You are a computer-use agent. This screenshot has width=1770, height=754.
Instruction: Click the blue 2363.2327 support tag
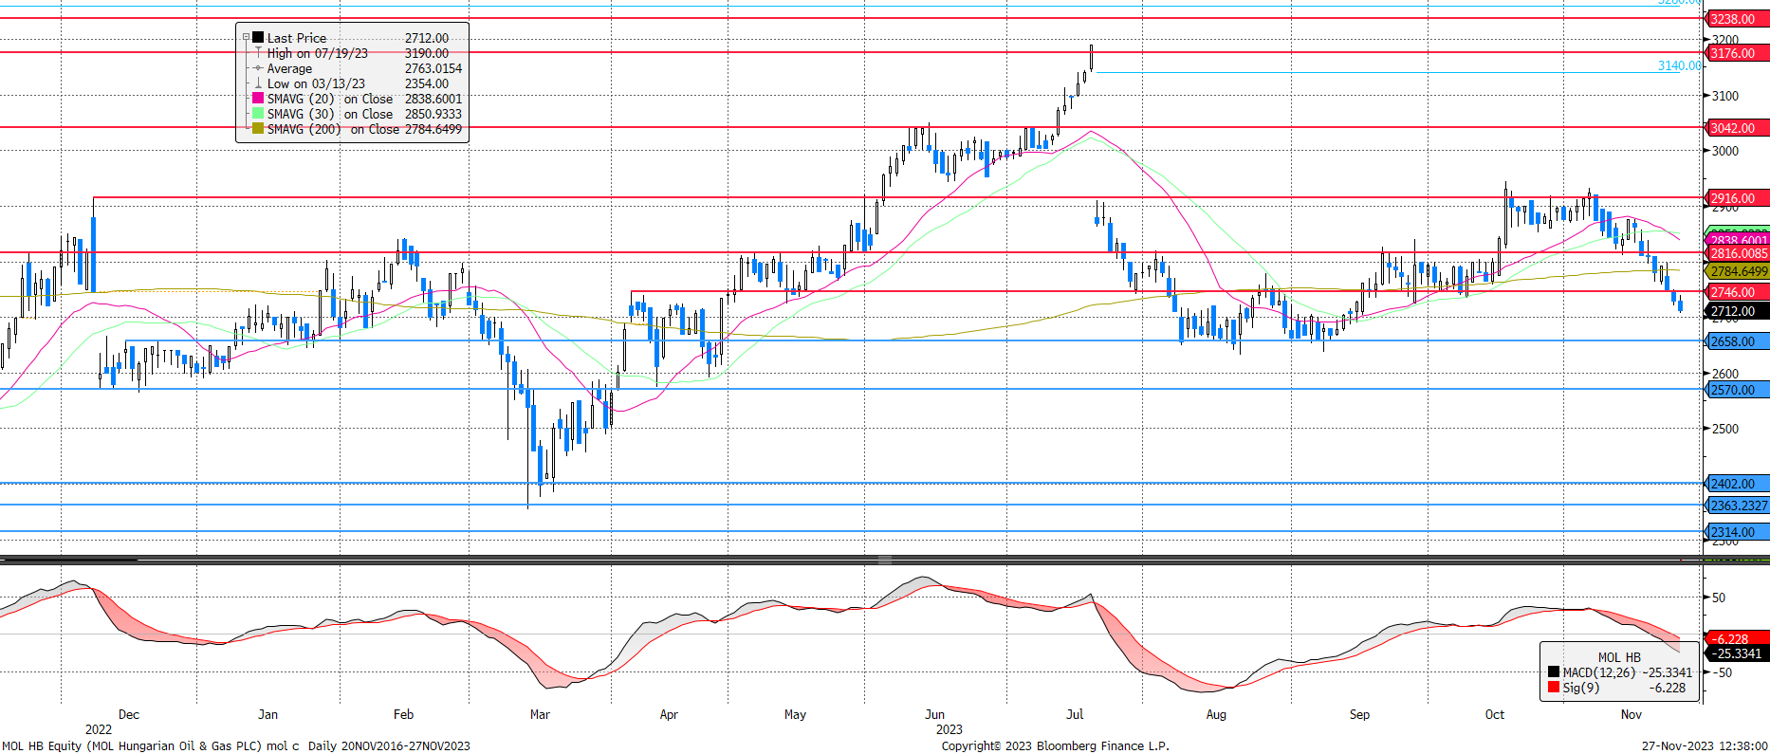[1738, 506]
